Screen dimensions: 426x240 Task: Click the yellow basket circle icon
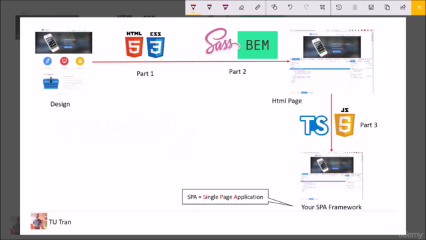click(80, 61)
